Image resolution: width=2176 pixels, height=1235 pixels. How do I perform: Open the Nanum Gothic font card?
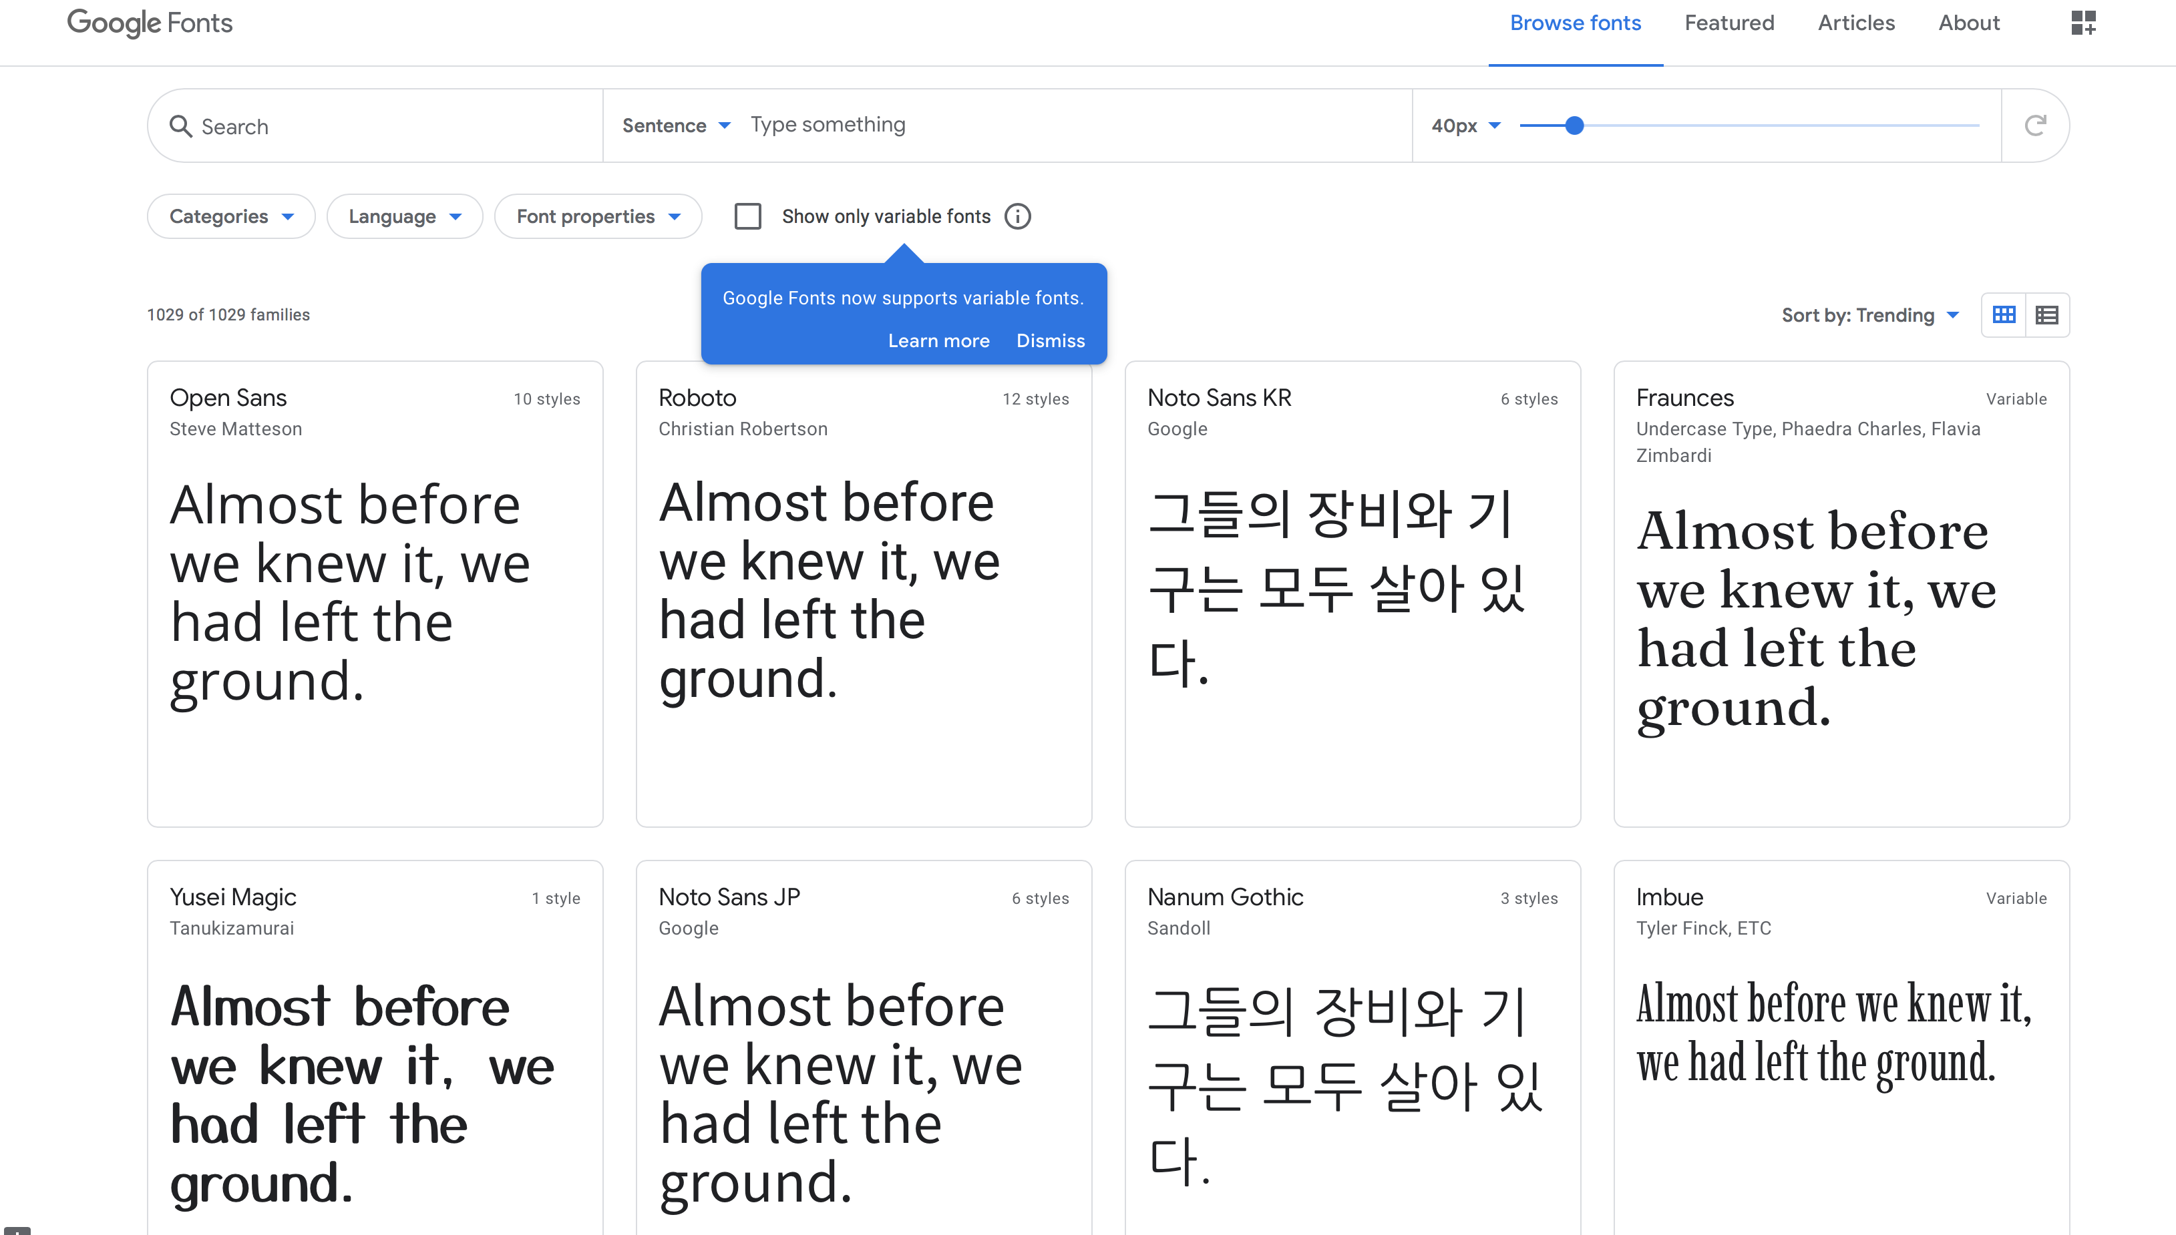(x=1352, y=1047)
